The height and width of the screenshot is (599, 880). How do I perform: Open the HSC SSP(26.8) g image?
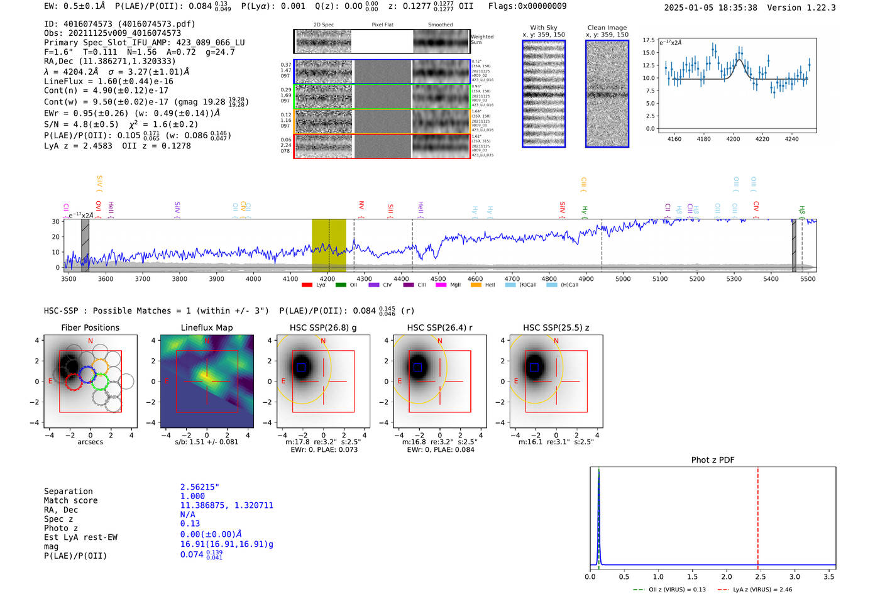click(x=324, y=381)
